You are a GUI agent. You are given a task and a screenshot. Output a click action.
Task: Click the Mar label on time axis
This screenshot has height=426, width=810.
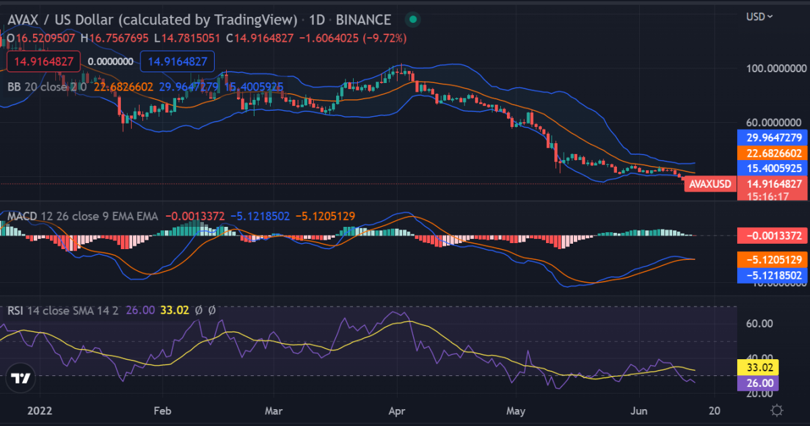[x=273, y=410]
